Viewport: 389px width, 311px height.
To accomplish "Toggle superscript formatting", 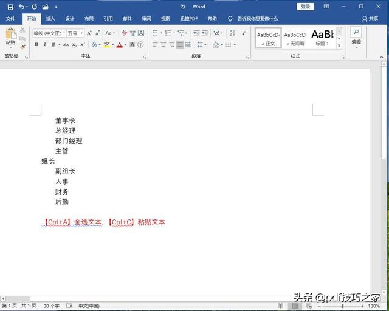I will (83, 45).
